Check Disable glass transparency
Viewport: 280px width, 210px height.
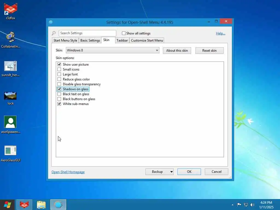pos(59,84)
